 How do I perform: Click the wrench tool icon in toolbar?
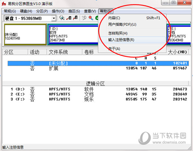pyautogui.click(x=84, y=18)
